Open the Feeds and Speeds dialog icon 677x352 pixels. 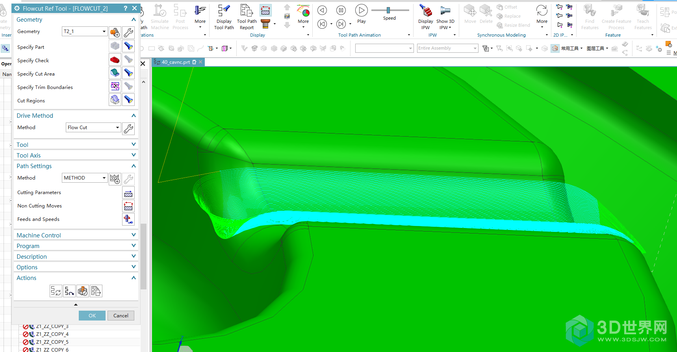coord(128,219)
